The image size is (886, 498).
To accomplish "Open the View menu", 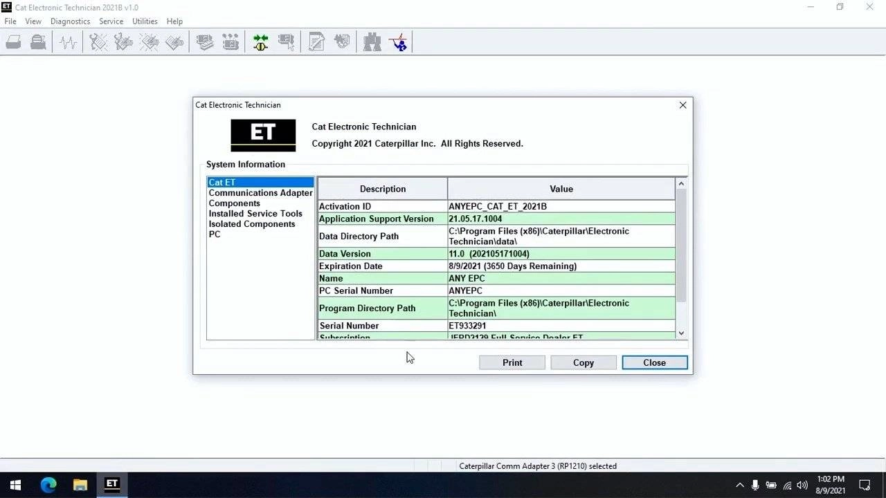I will 33,21.
